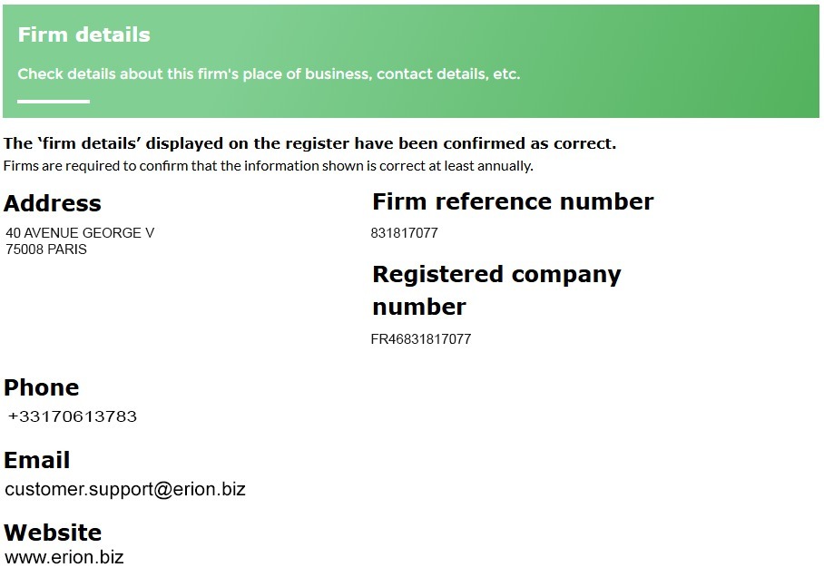The height and width of the screenshot is (577, 824).
Task: Click the customer.support@erion.biz email address
Action: coord(125,489)
